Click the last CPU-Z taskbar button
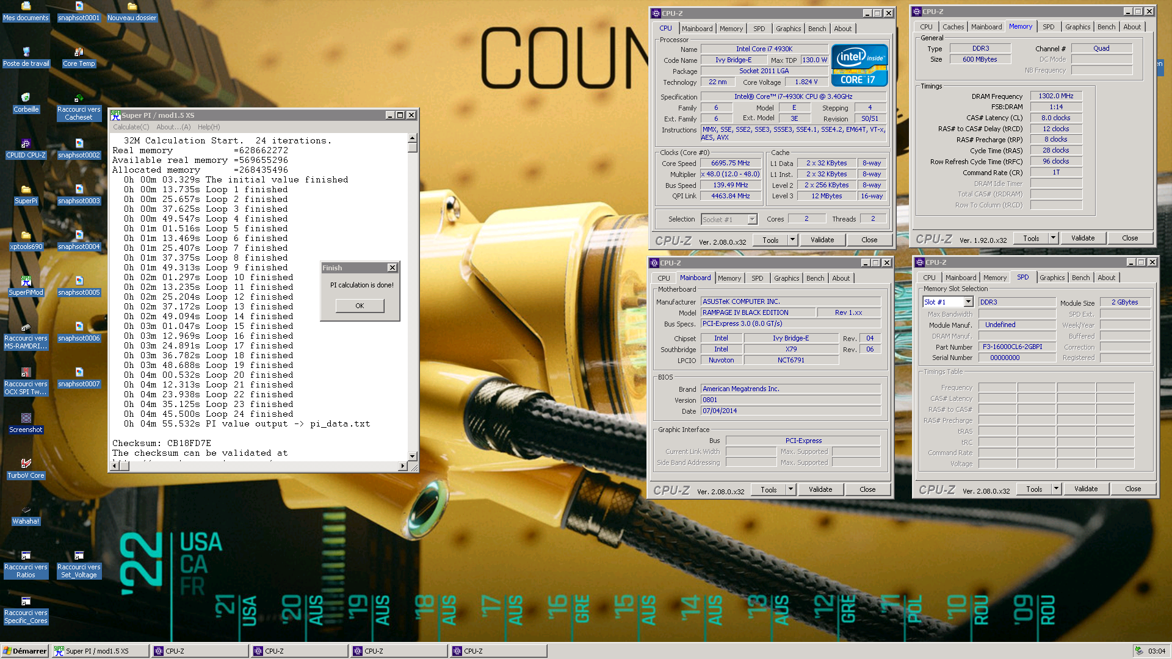The width and height of the screenshot is (1172, 659). pos(499,651)
